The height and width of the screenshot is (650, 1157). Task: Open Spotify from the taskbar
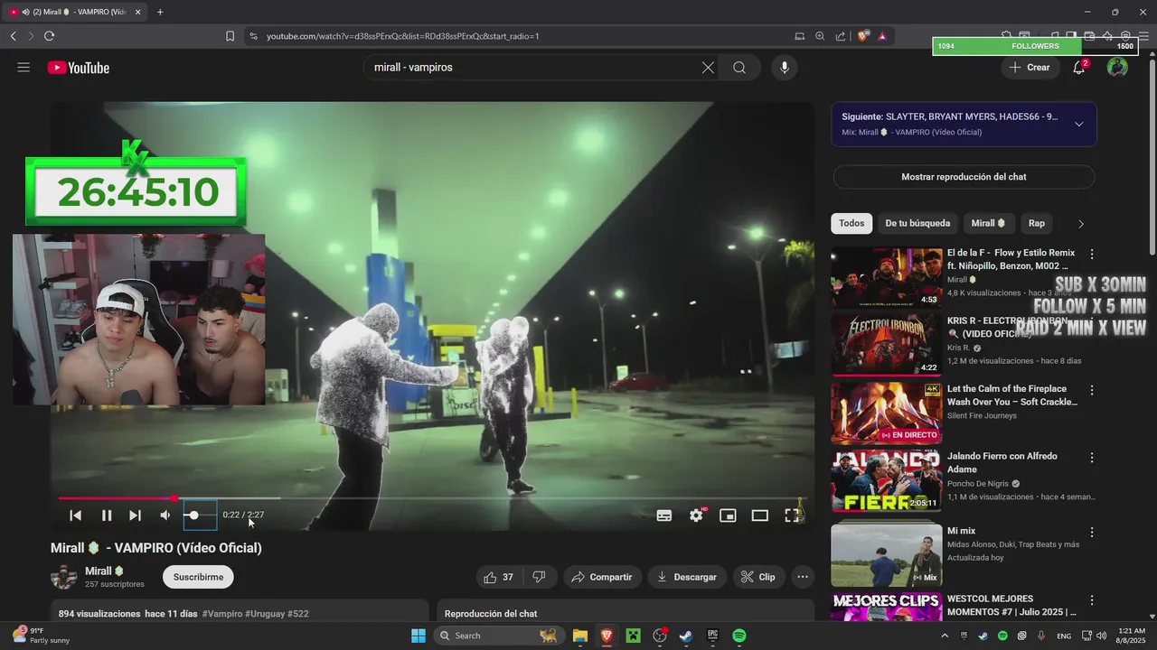point(739,636)
